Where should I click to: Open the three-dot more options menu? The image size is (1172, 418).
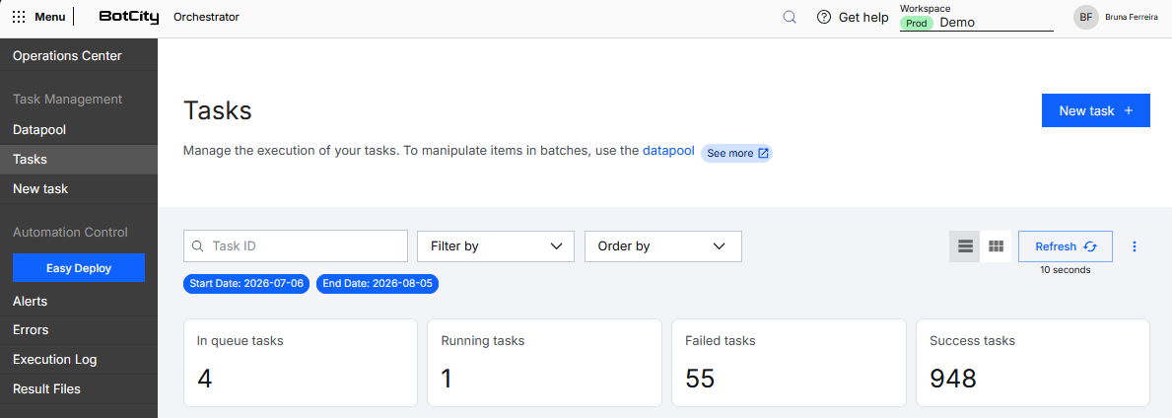[1135, 246]
